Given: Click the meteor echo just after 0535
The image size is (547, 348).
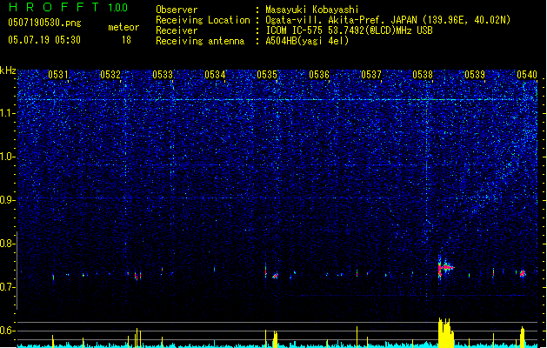Looking at the screenshot, I should (x=276, y=276).
